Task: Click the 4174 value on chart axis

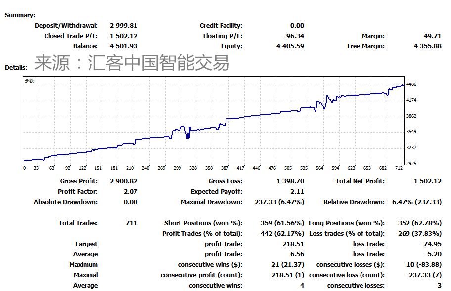Action: [x=411, y=100]
